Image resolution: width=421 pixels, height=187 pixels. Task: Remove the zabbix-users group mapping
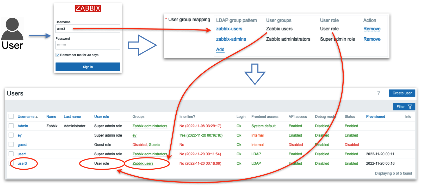(x=372, y=29)
